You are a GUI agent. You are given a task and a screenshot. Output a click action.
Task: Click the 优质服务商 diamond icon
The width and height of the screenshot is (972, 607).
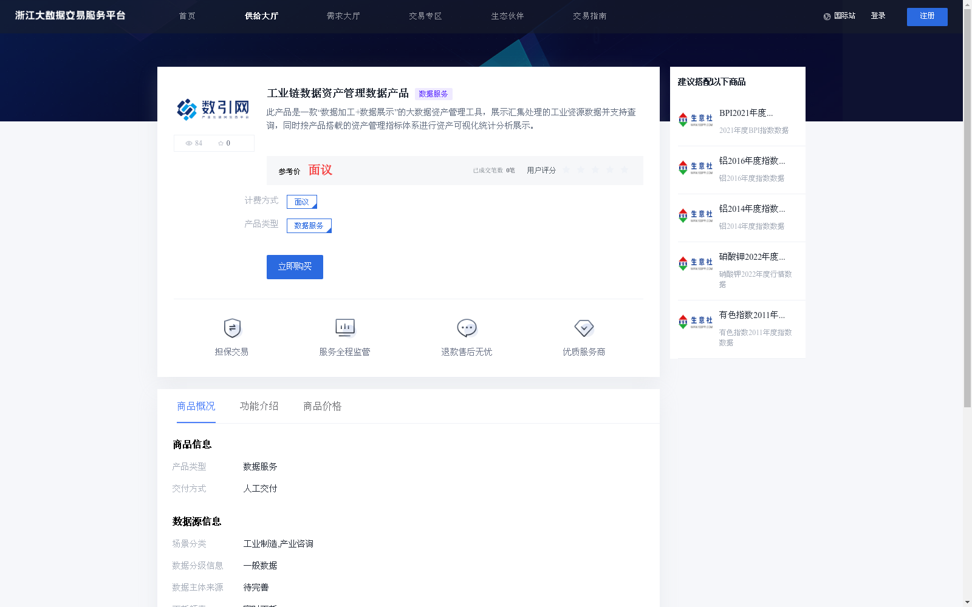[x=584, y=328]
